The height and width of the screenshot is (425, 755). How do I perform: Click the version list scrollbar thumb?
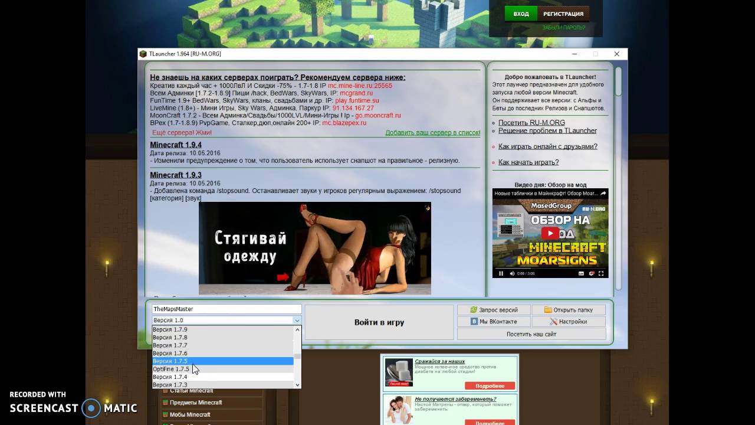point(297,355)
